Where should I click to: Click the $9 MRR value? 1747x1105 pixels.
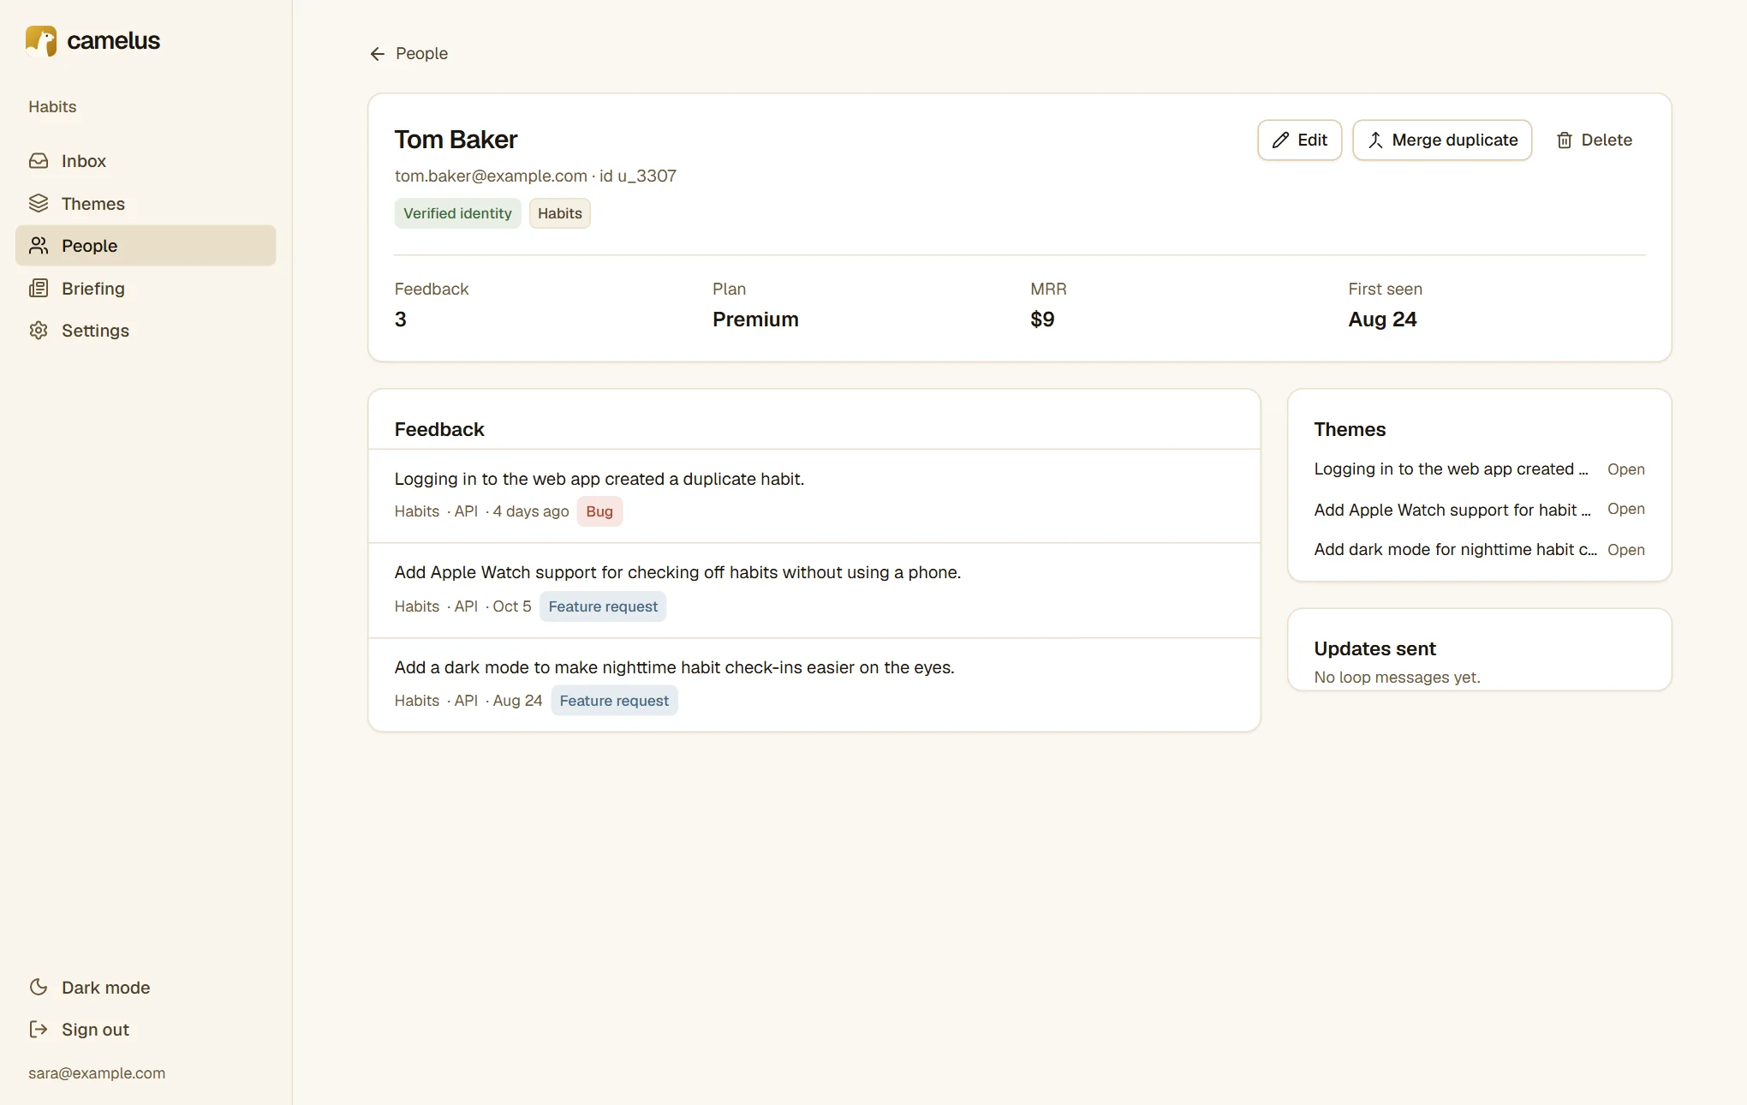1042,320
